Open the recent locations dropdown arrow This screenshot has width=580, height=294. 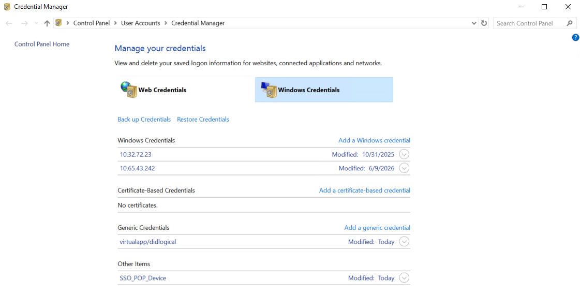pyautogui.click(x=36, y=23)
